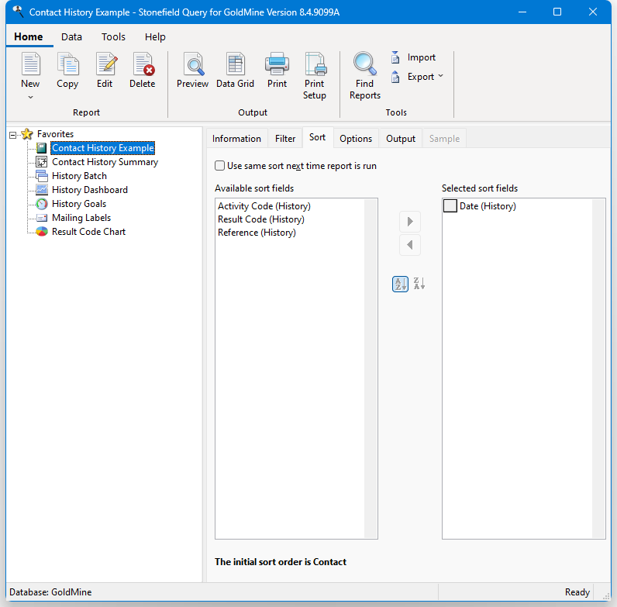Click the New report icon

pyautogui.click(x=30, y=64)
